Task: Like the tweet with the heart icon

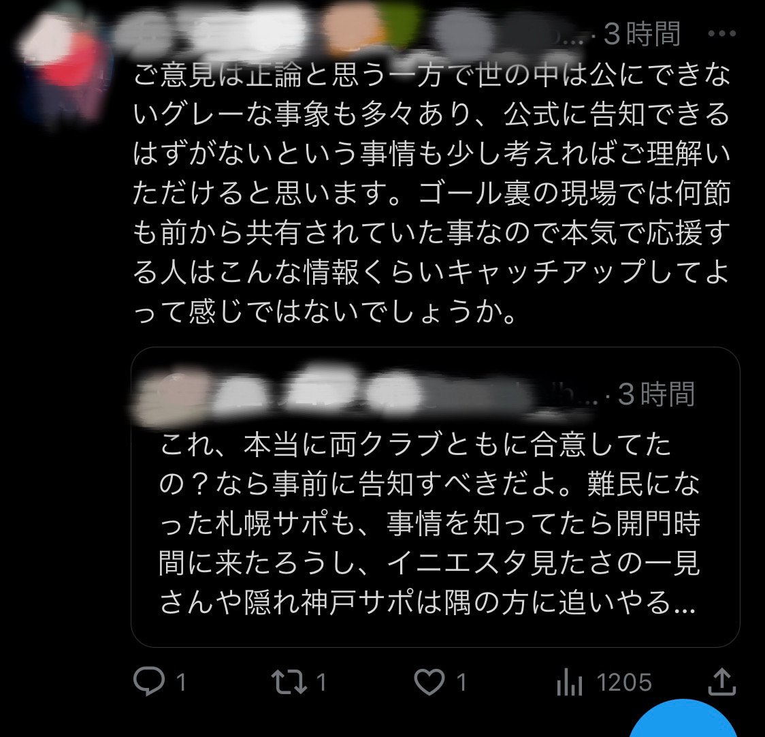Action: (x=429, y=681)
